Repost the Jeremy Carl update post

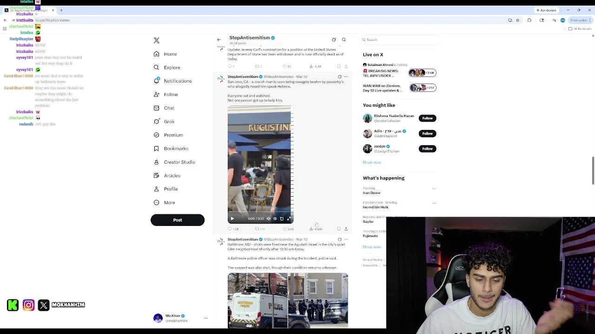point(259,66)
